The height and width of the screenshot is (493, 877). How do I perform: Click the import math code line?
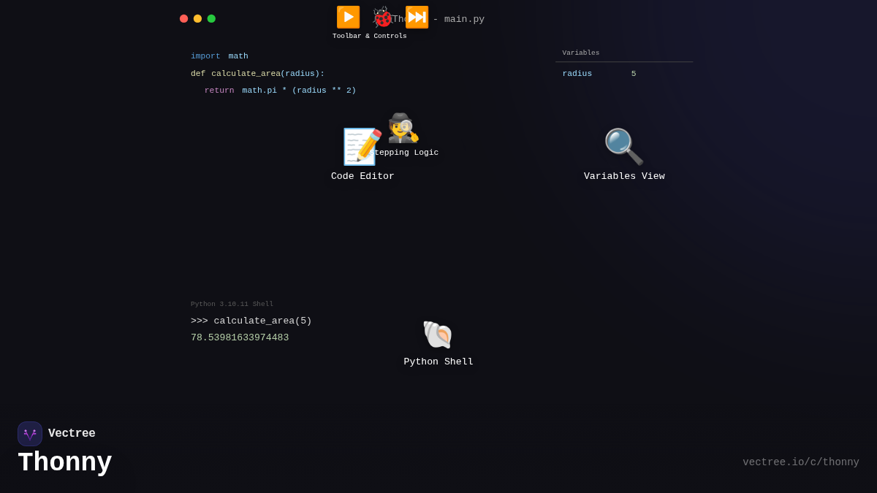(x=219, y=56)
